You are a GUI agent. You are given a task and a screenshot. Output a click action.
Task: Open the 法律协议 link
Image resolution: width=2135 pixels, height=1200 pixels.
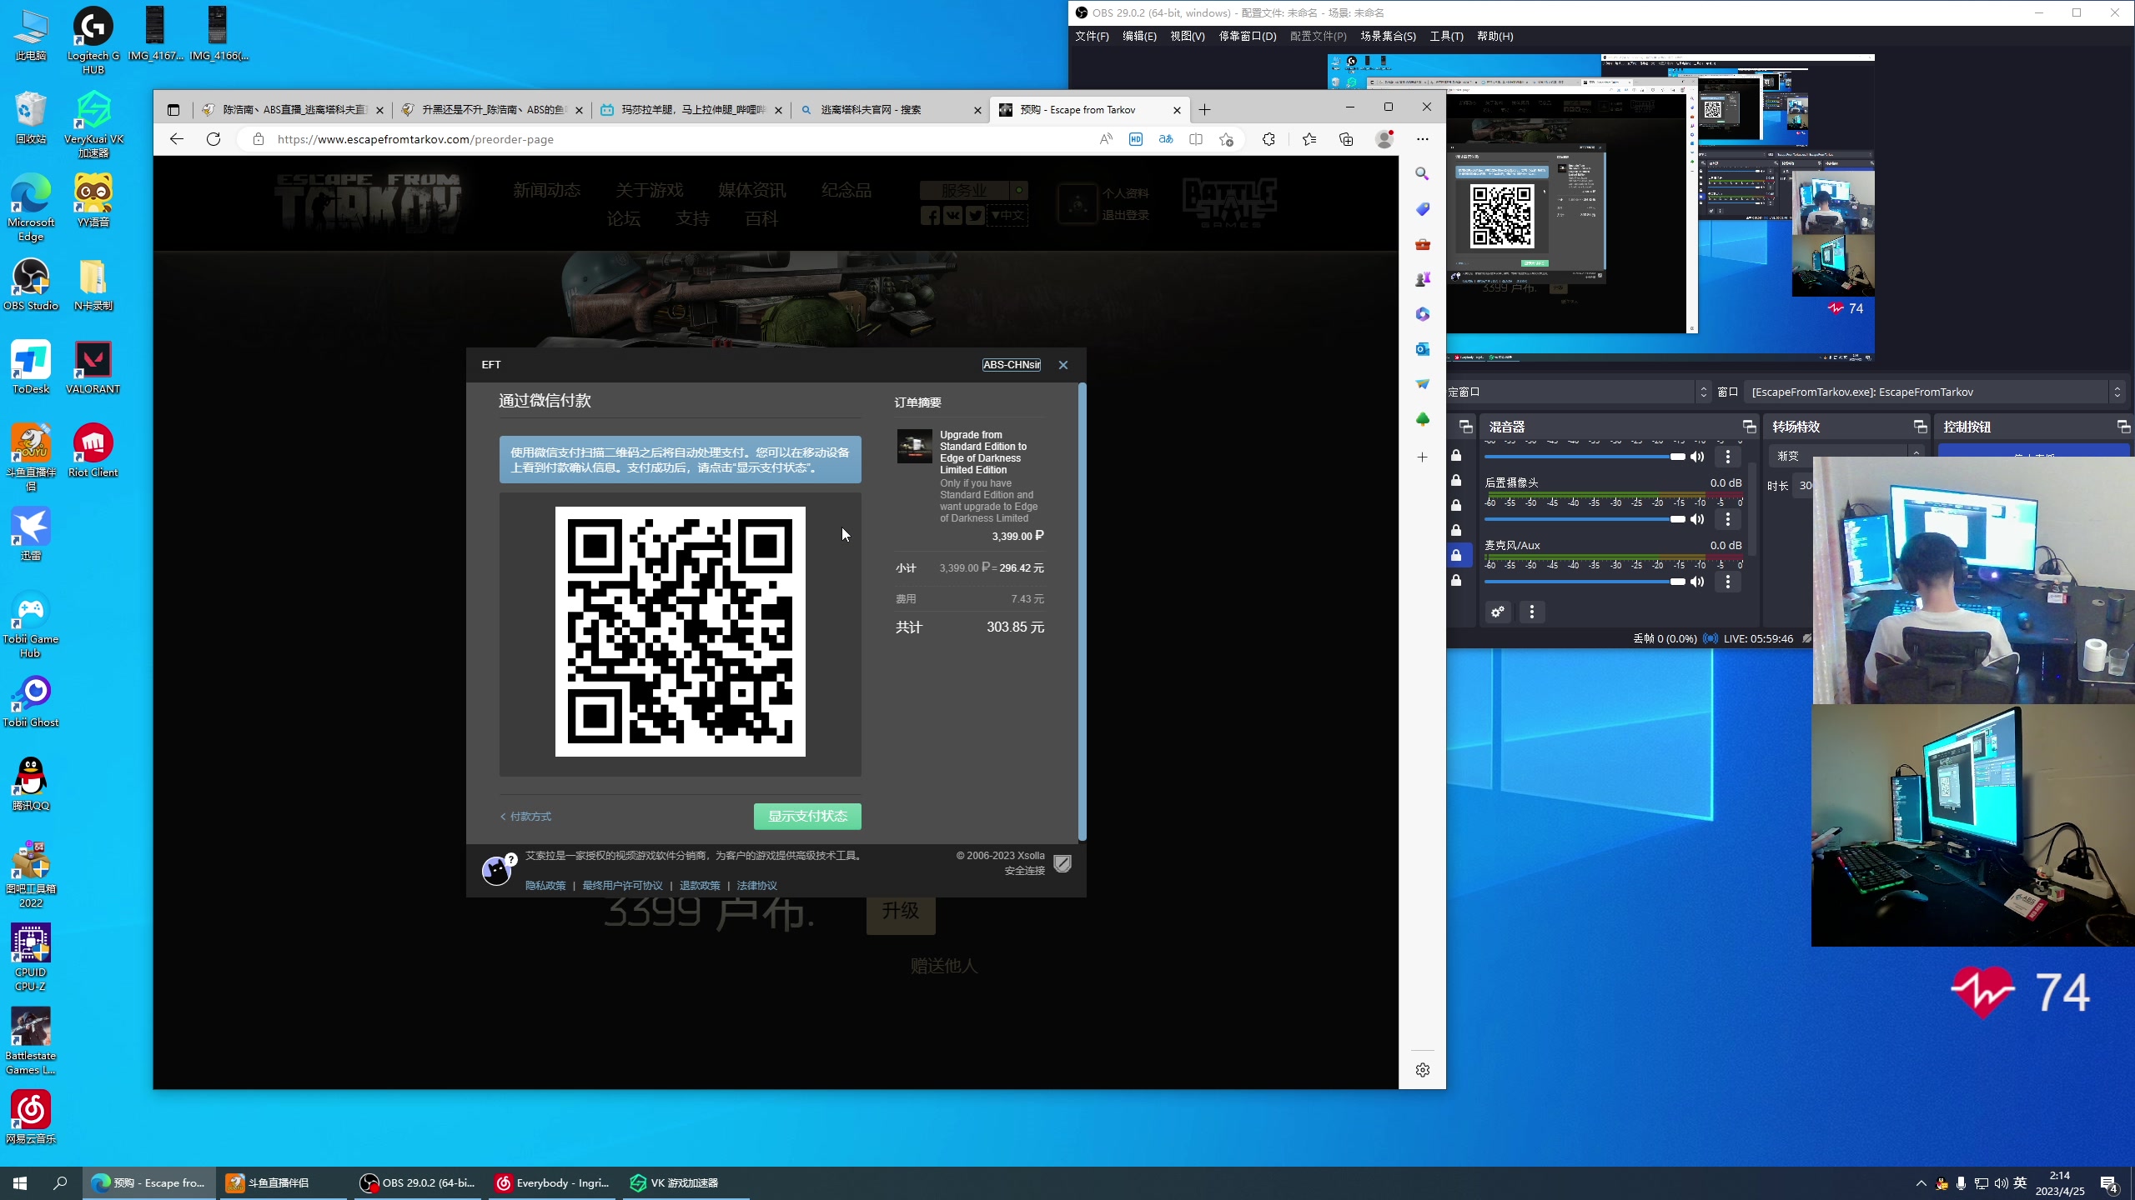(756, 886)
